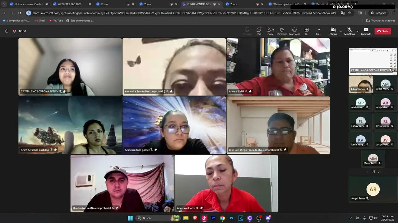Expand the camera options arrow
This screenshot has width=398, height=223.
pyautogui.click(x=341, y=31)
